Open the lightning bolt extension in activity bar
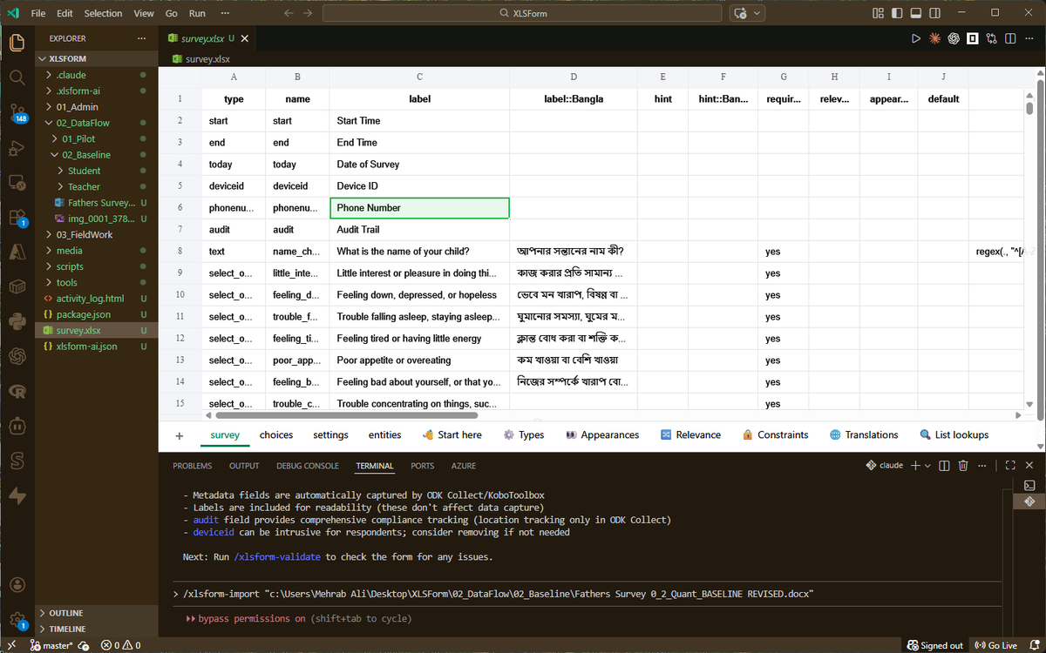 point(17,495)
